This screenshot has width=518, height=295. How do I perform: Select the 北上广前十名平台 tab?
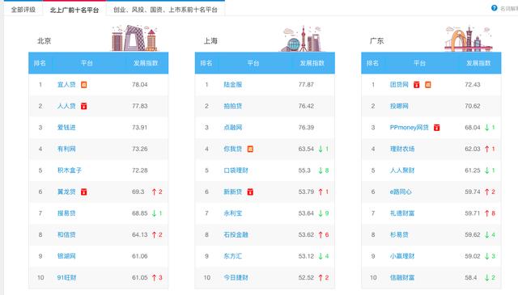pos(74,10)
